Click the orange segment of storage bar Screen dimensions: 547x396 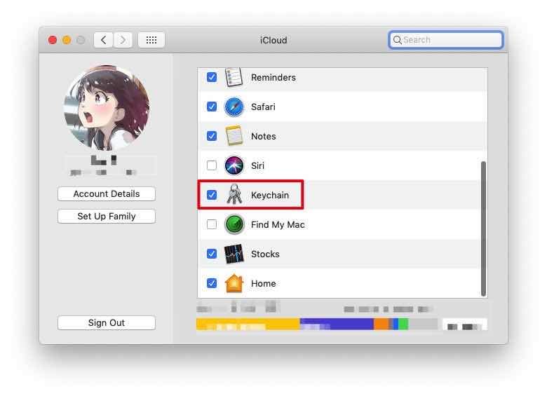[x=381, y=324]
